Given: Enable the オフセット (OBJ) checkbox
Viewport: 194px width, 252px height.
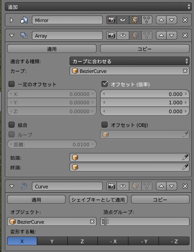Looking at the screenshot, I should click(x=105, y=125).
